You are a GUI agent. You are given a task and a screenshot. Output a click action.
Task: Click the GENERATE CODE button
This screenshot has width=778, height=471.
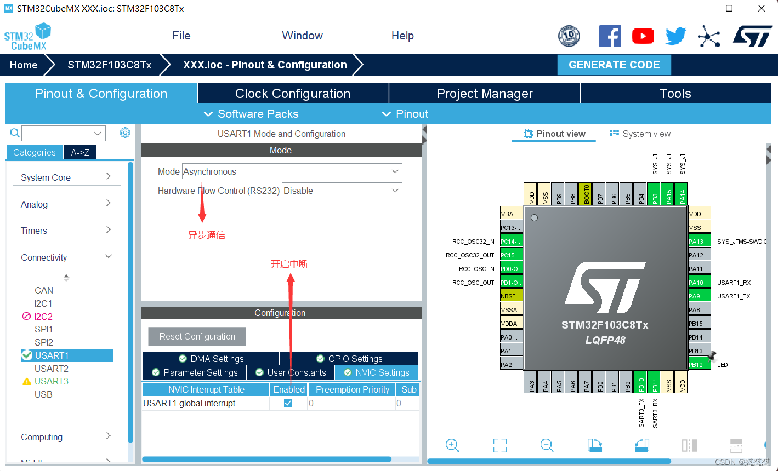pos(614,65)
